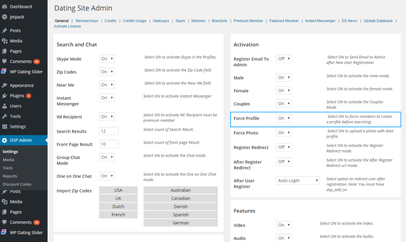Open the Activate License page
The image size is (406, 242).
68,26
